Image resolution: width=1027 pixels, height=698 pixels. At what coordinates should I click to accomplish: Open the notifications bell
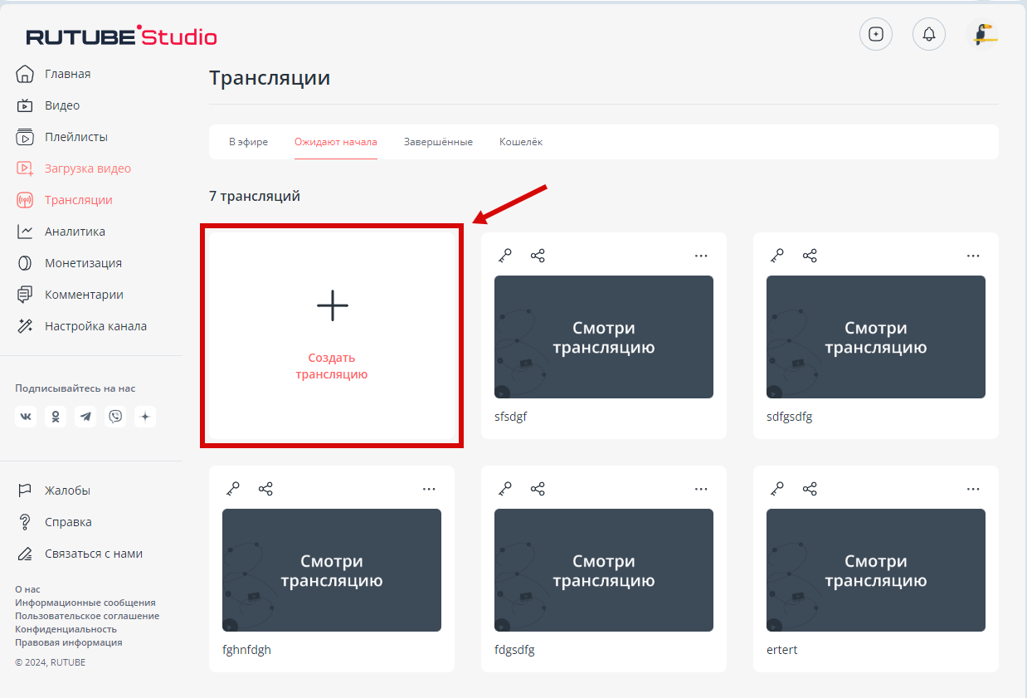(929, 34)
